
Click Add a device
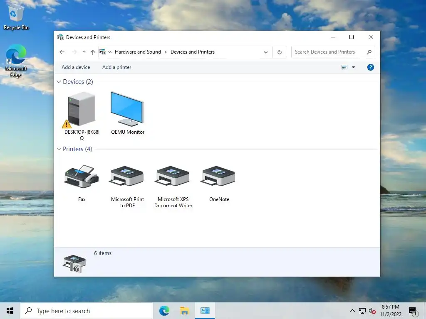pyautogui.click(x=76, y=67)
